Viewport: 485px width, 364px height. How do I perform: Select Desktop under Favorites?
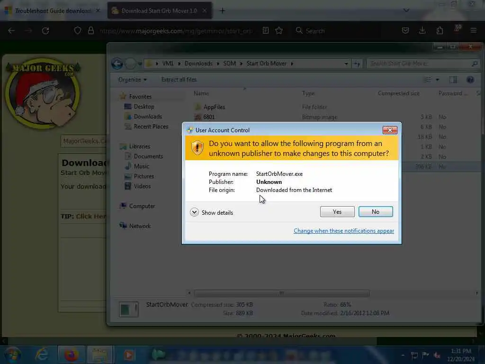[x=144, y=107]
